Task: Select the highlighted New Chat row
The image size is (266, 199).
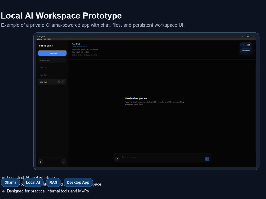Action: [x=52, y=82]
